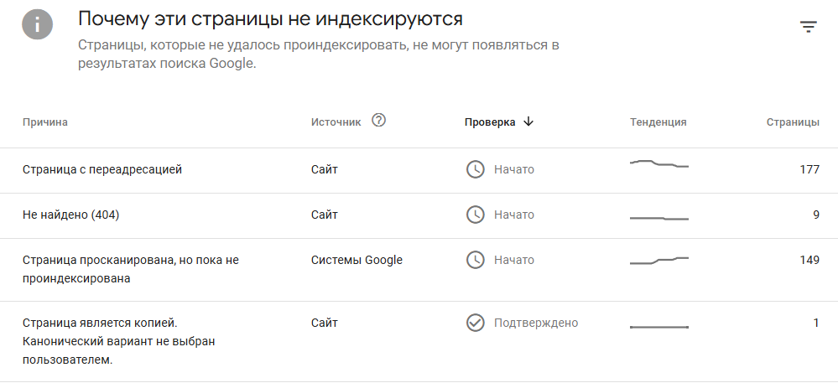
Task: Click the Тенденция column header
Action: coord(658,122)
